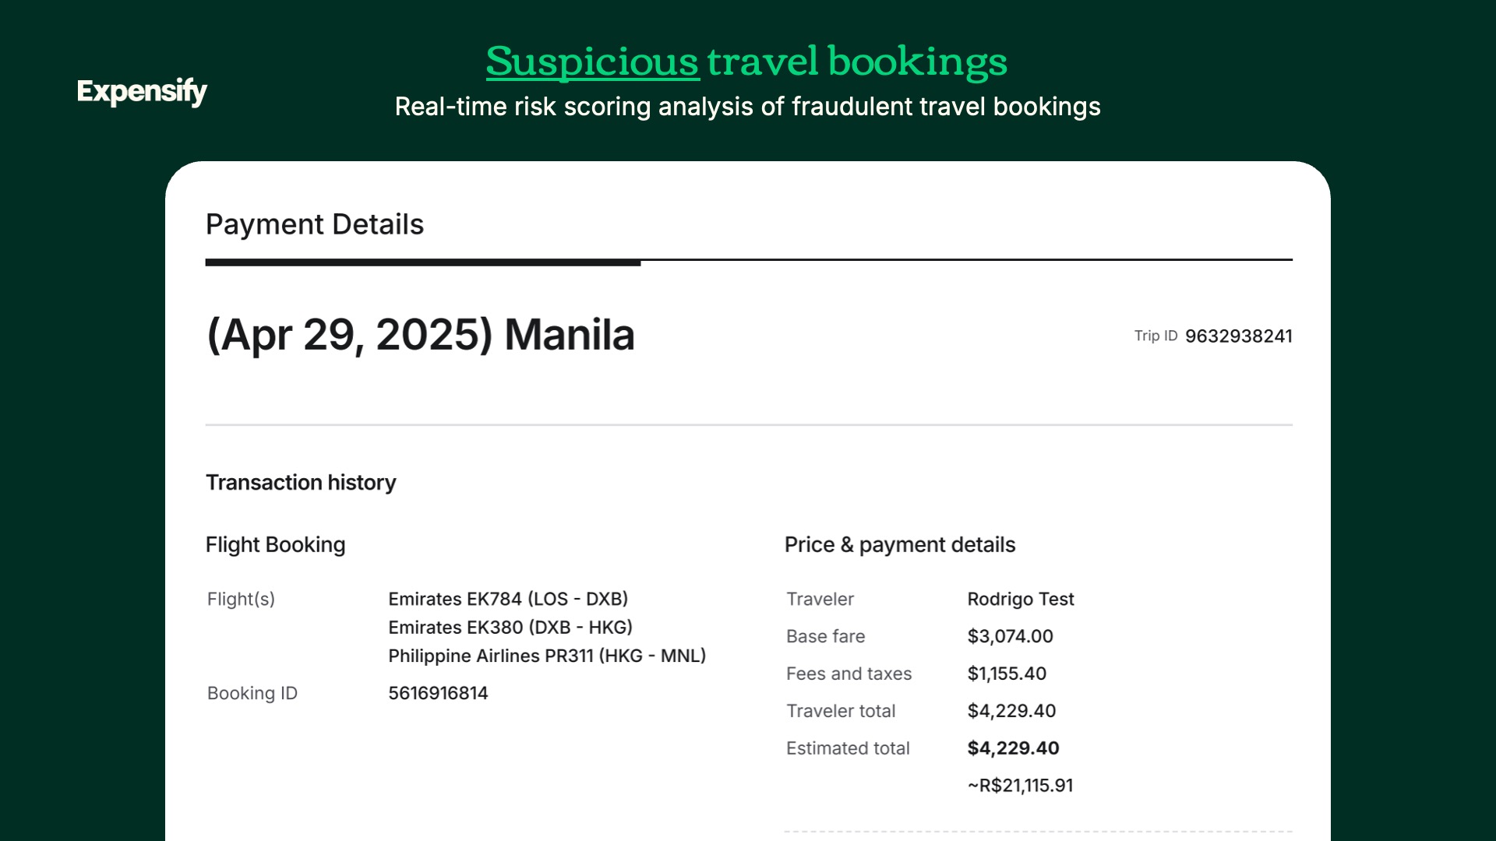Click the Base fare amount $3,074.00
1496x841 pixels.
click(x=1011, y=636)
